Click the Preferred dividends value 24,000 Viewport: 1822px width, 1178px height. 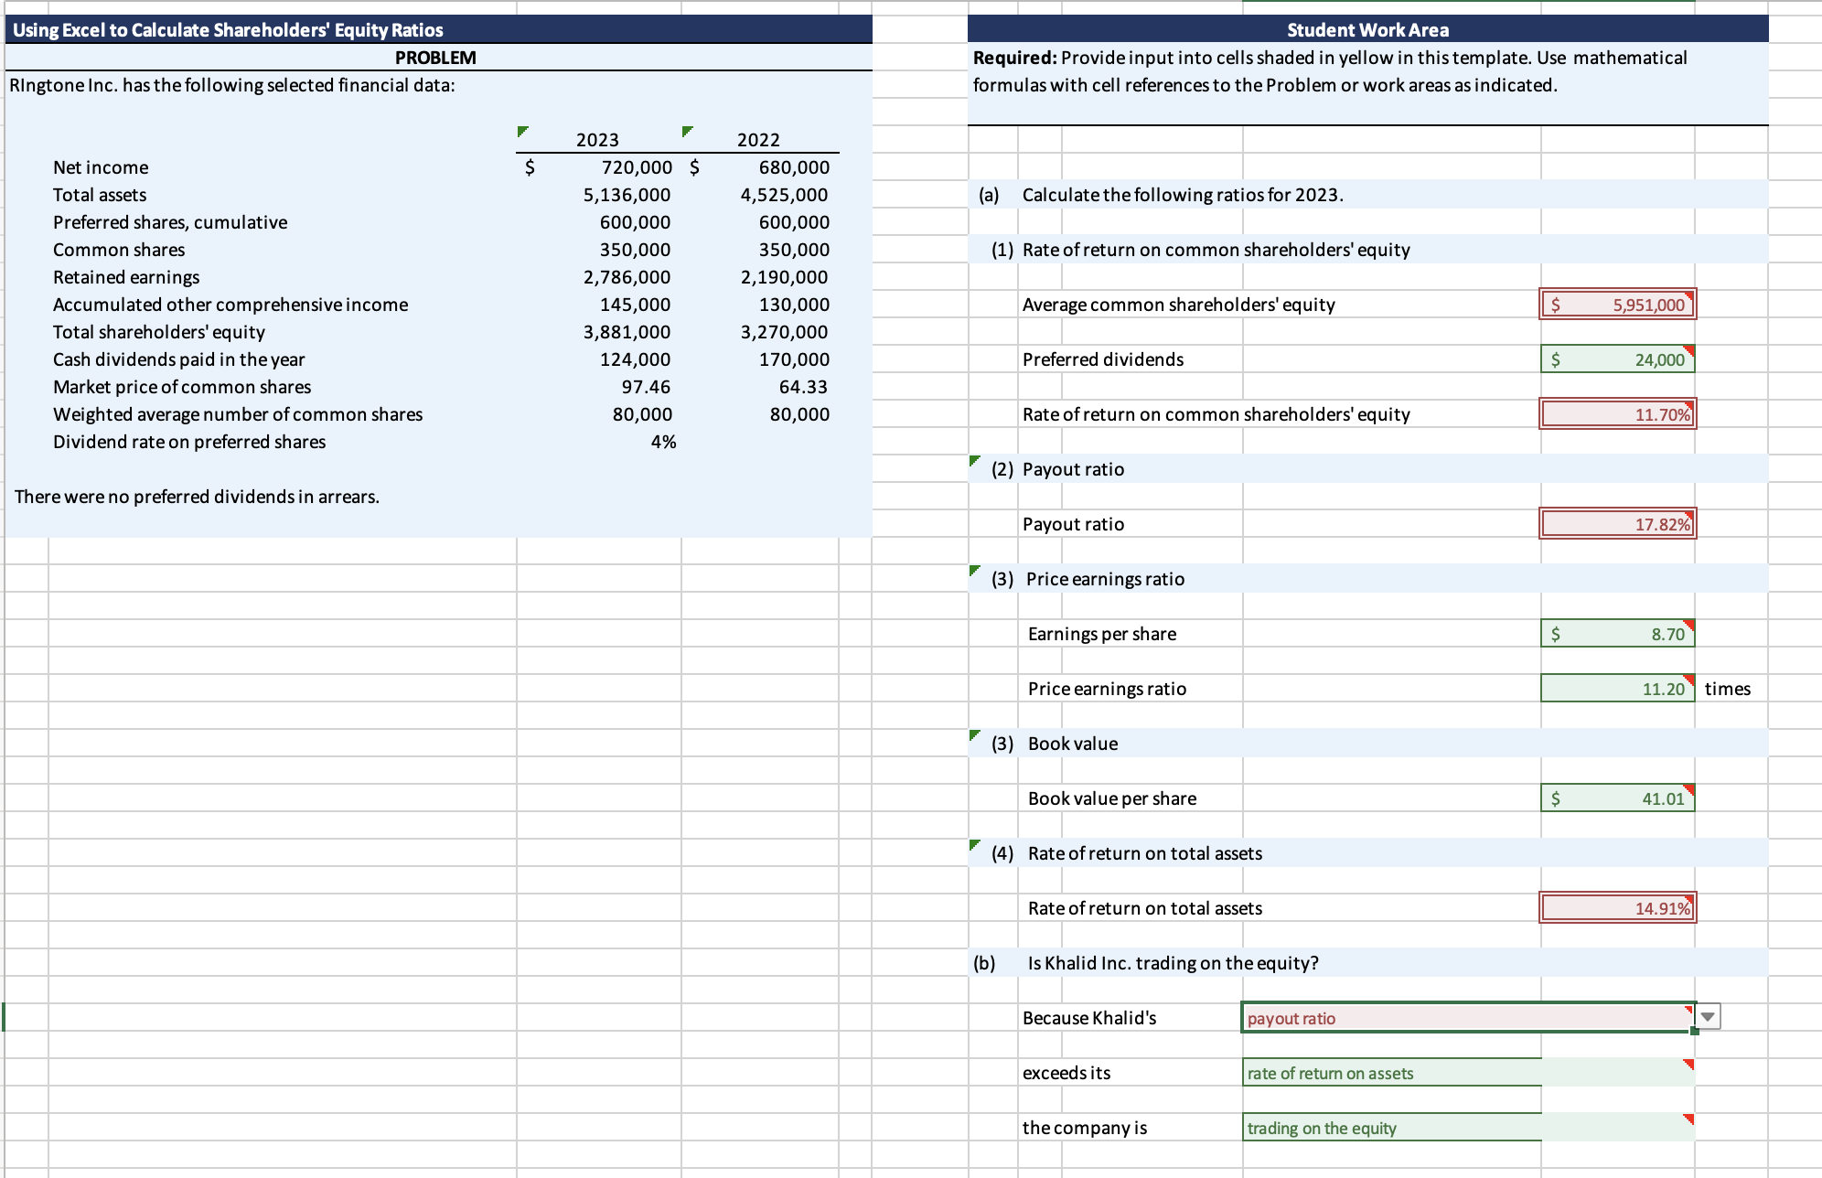(1617, 359)
